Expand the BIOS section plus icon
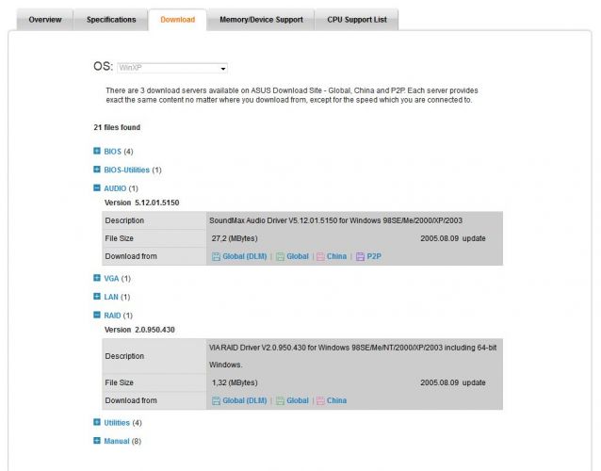This screenshot has width=601, height=471. (x=97, y=151)
